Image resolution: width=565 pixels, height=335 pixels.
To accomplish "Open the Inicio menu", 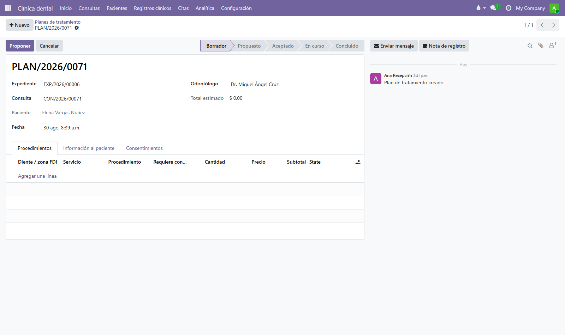I will pos(66,8).
